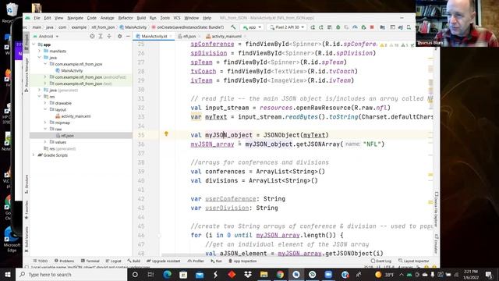Click the yellow lightbulb quick-fix icon on line 35
The width and height of the screenshot is (499, 281).
tap(166, 134)
